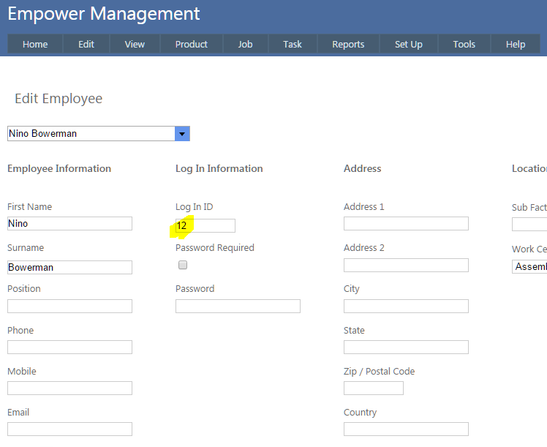The width and height of the screenshot is (547, 447).
Task: Focus the Address 1 input field
Action: [406, 224]
